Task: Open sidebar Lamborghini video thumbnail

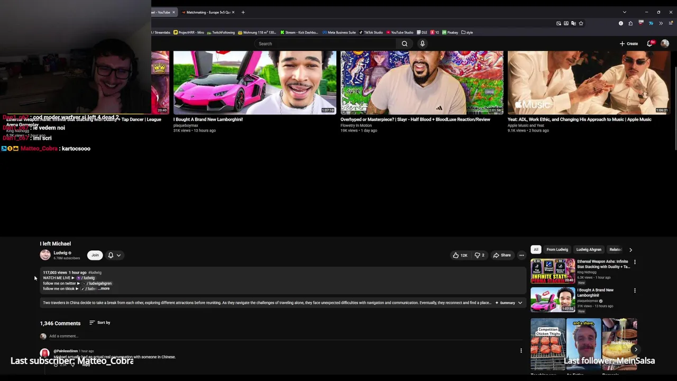Action: [553, 300]
